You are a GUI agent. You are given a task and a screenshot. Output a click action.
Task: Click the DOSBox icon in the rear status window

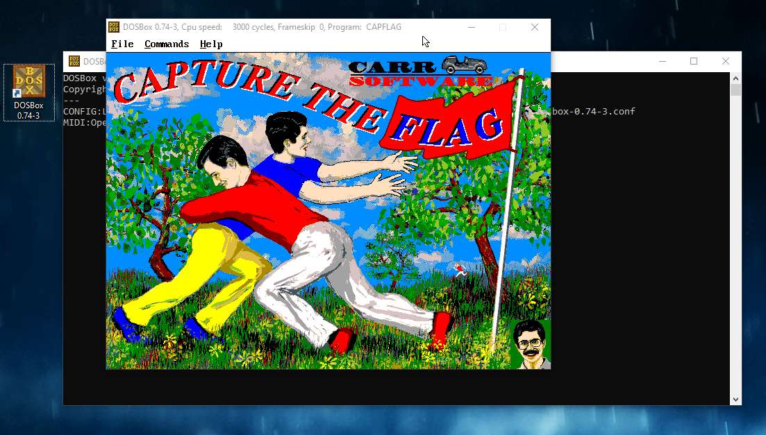point(74,61)
